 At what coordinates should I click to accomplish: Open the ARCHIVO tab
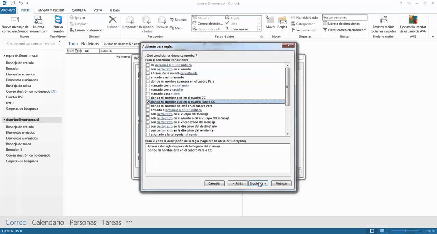(x=8, y=10)
